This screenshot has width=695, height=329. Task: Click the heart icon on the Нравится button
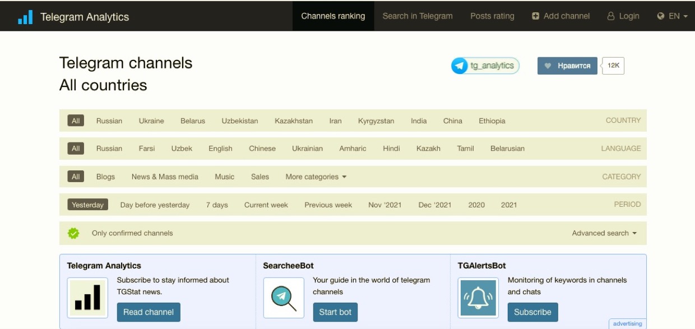pyautogui.click(x=548, y=66)
